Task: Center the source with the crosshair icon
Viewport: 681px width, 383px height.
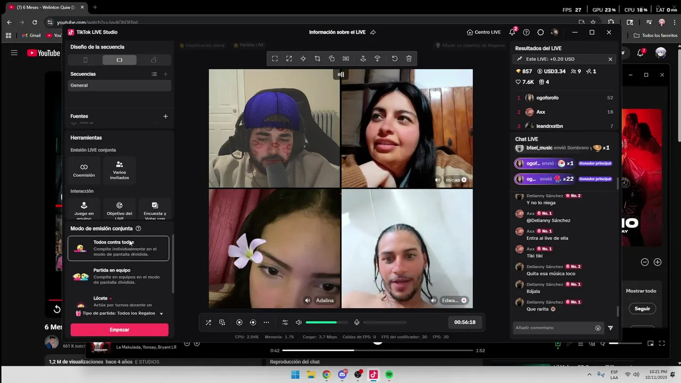Action: (303, 59)
